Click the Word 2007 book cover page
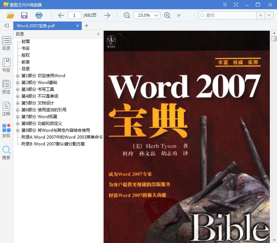Screen dimensions: 277x243 tap(187, 137)
